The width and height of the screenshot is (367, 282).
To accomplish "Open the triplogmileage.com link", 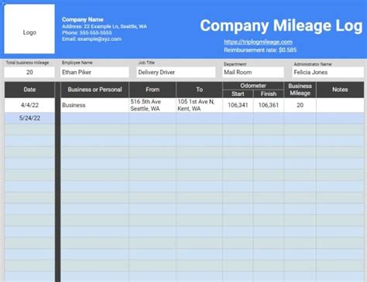I will coord(258,42).
